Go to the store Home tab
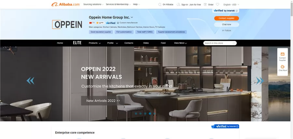 [60, 43]
